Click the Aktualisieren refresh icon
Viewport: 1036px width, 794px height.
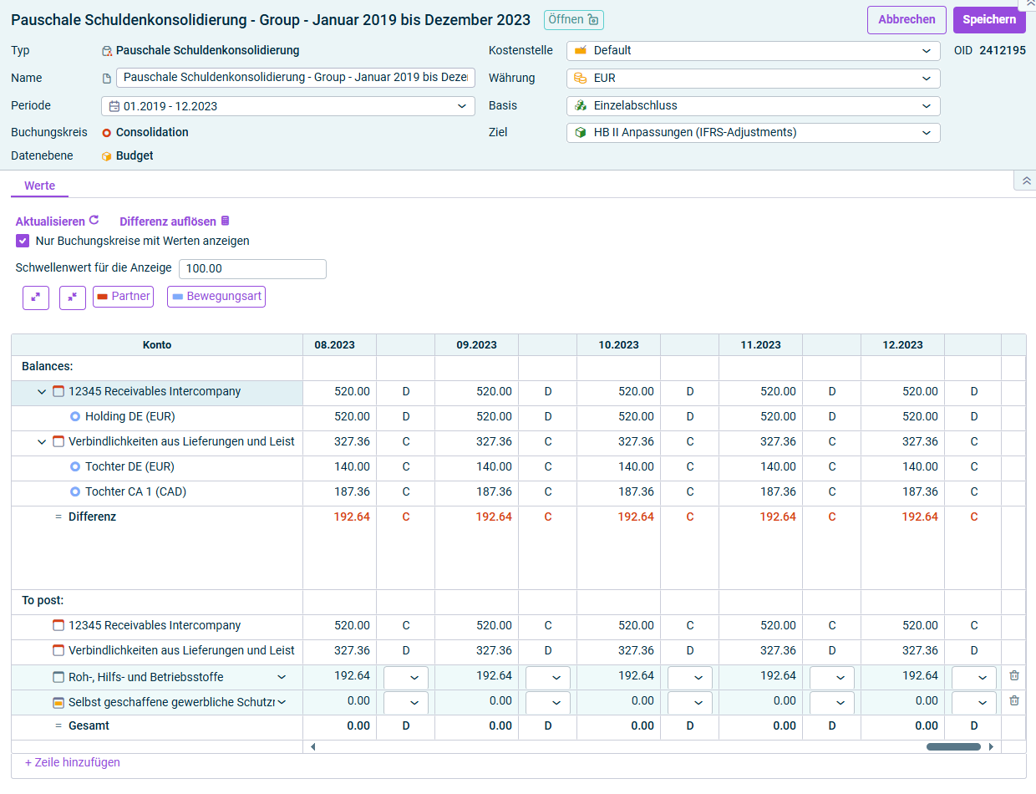pos(94,221)
